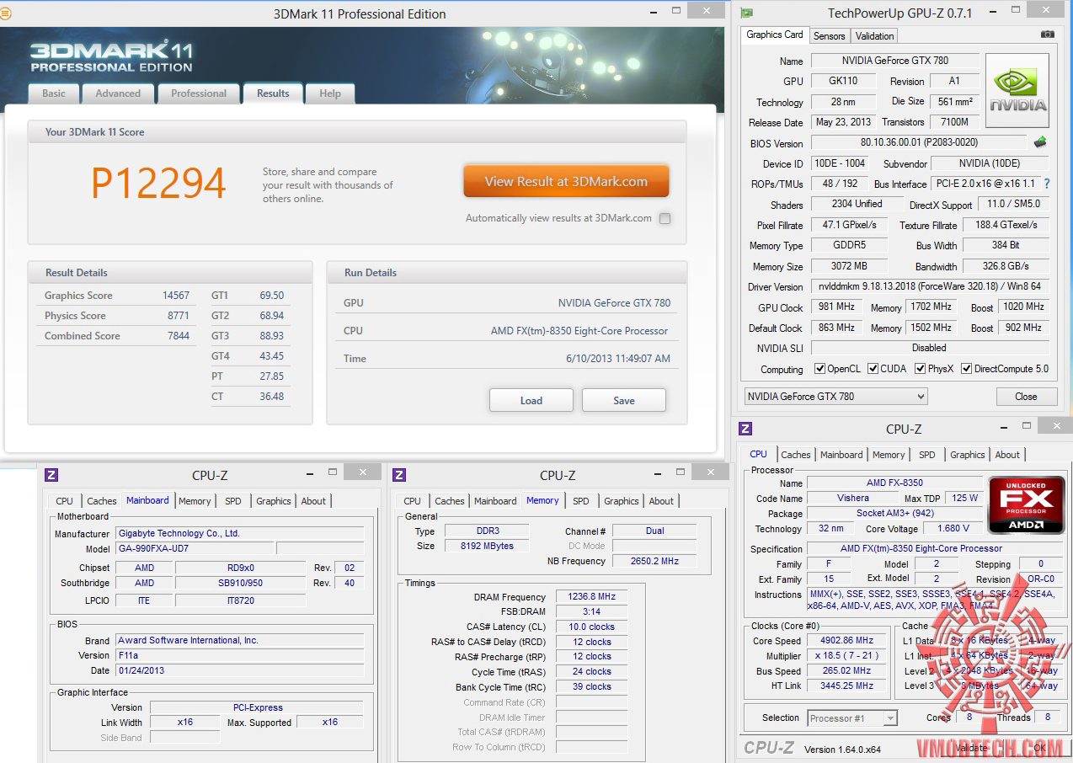1073x763 pixels.
Task: Click the P12294 score text
Action: (x=159, y=183)
